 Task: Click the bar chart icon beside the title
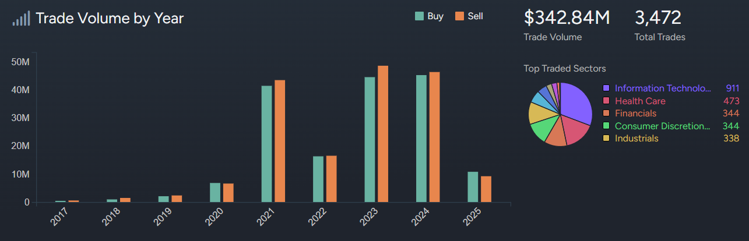(21, 19)
